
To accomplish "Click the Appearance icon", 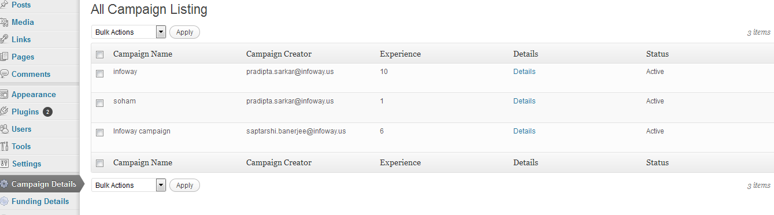I will click(x=4, y=94).
